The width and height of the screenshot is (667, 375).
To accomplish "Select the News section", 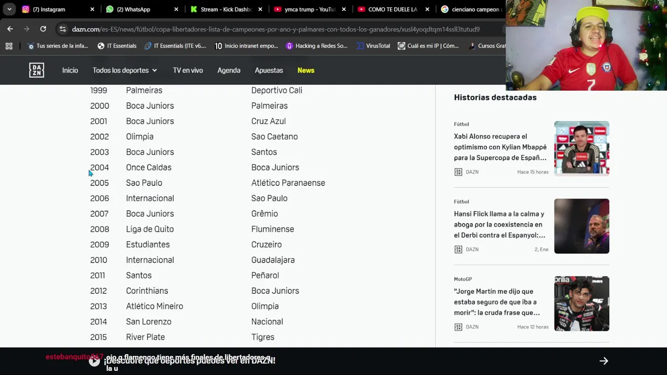I will [306, 70].
